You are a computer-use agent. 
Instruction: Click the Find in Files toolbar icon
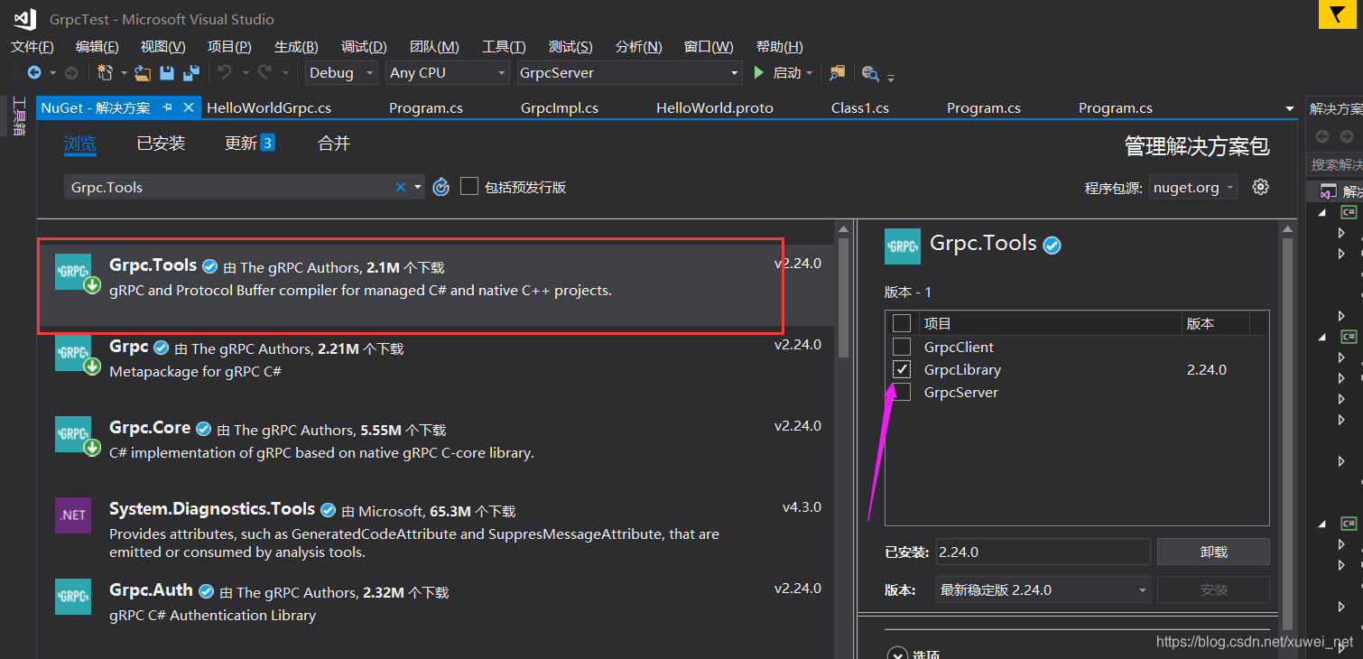click(x=837, y=72)
